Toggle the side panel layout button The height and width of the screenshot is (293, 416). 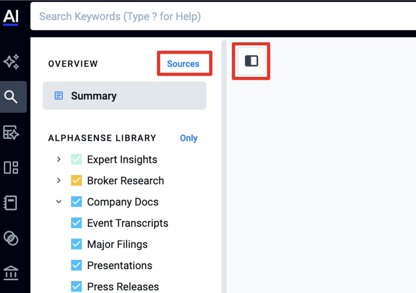[251, 61]
